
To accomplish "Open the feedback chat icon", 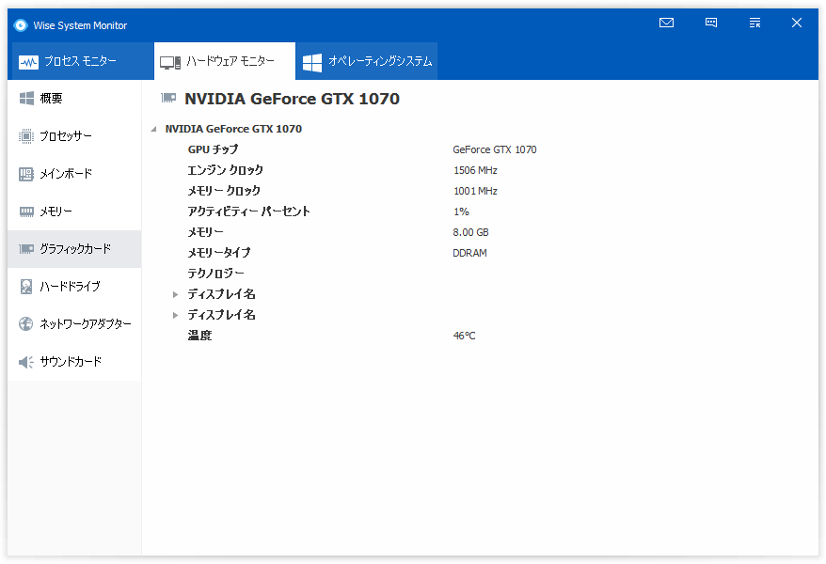I will (710, 23).
